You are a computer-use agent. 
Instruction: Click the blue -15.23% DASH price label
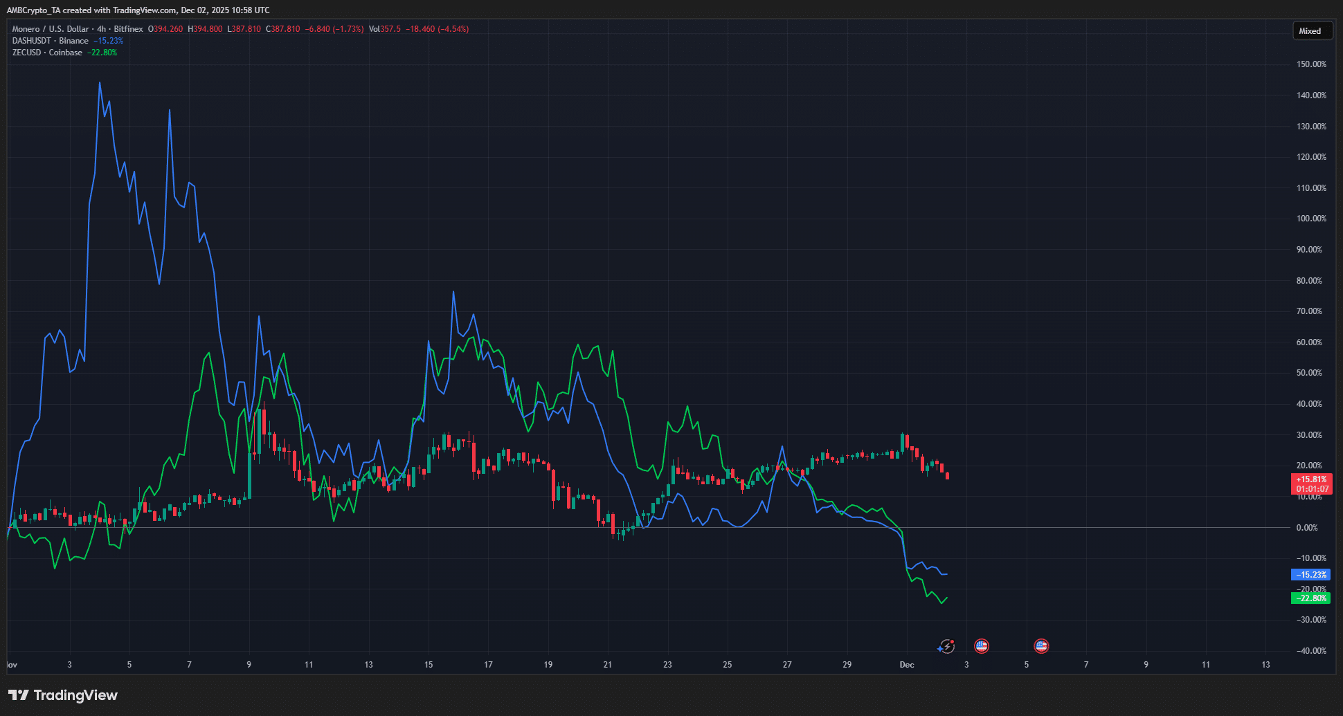point(1311,575)
